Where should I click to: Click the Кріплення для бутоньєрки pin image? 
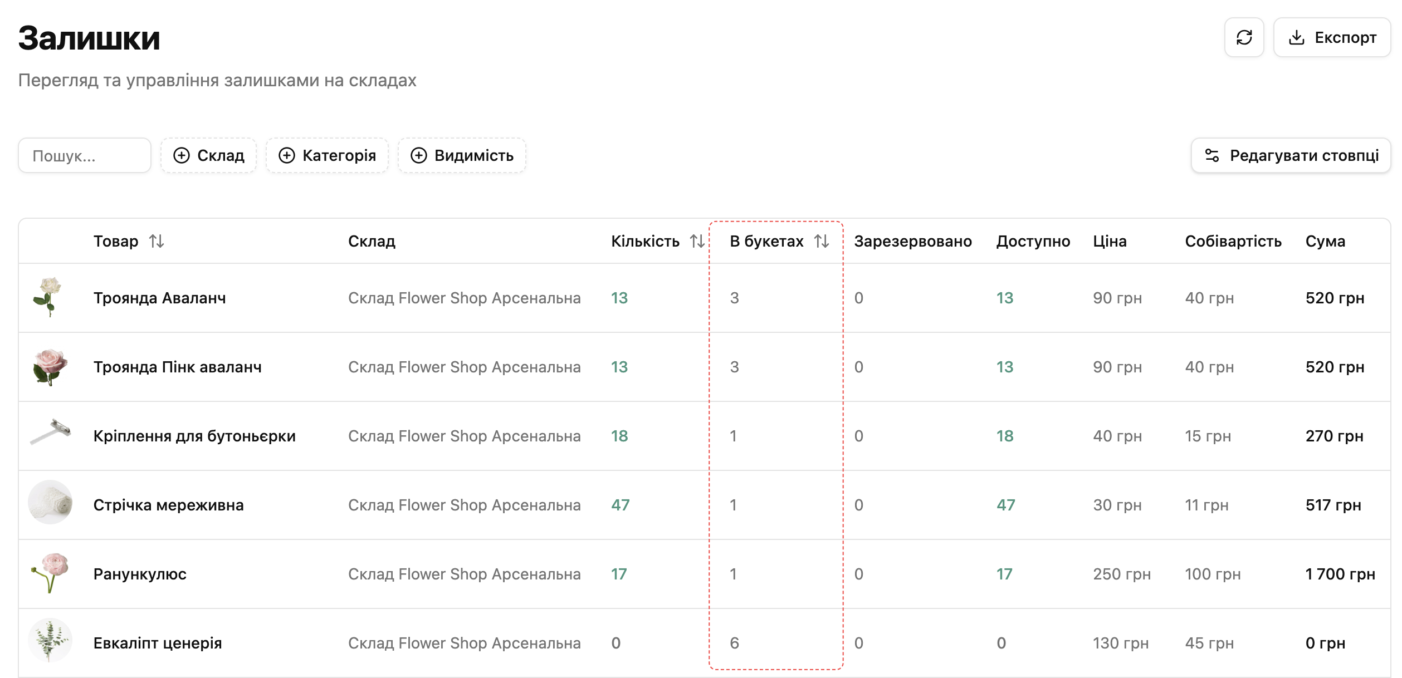point(50,432)
